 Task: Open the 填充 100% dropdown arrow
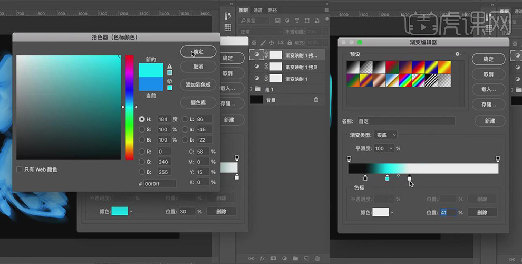pos(325,43)
